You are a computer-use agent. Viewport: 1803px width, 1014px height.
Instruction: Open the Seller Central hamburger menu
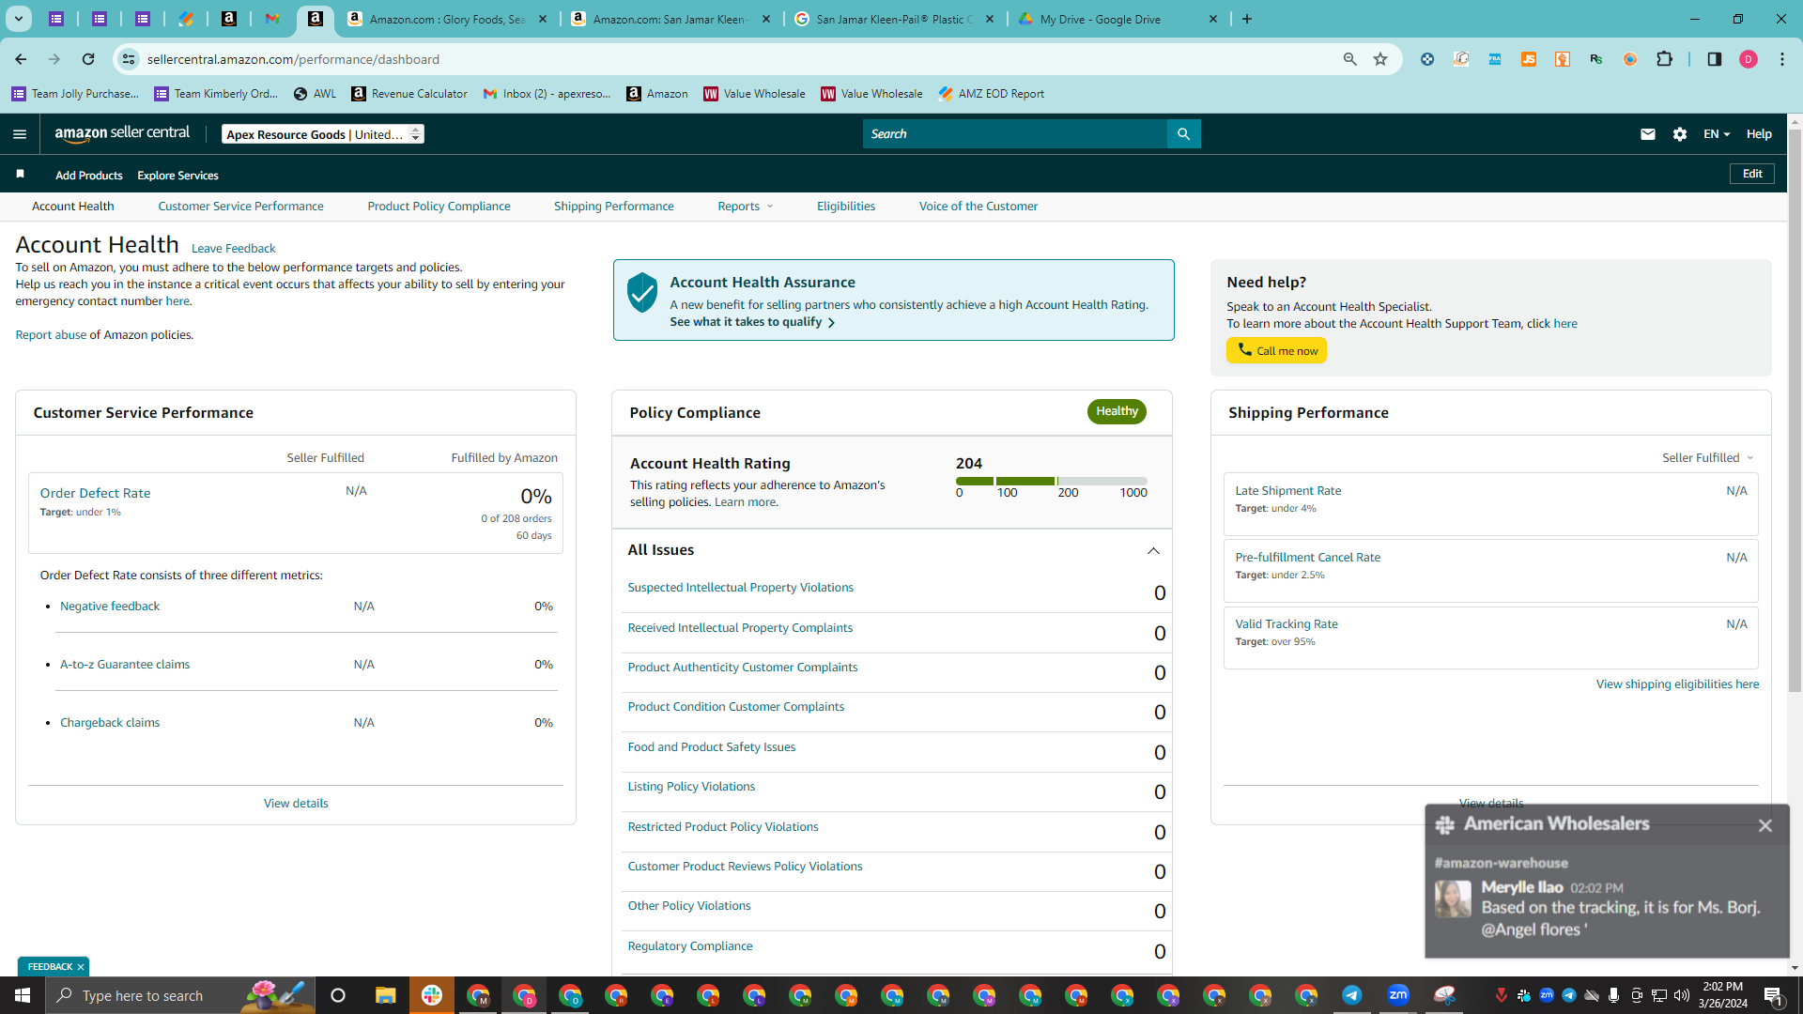pos(20,134)
